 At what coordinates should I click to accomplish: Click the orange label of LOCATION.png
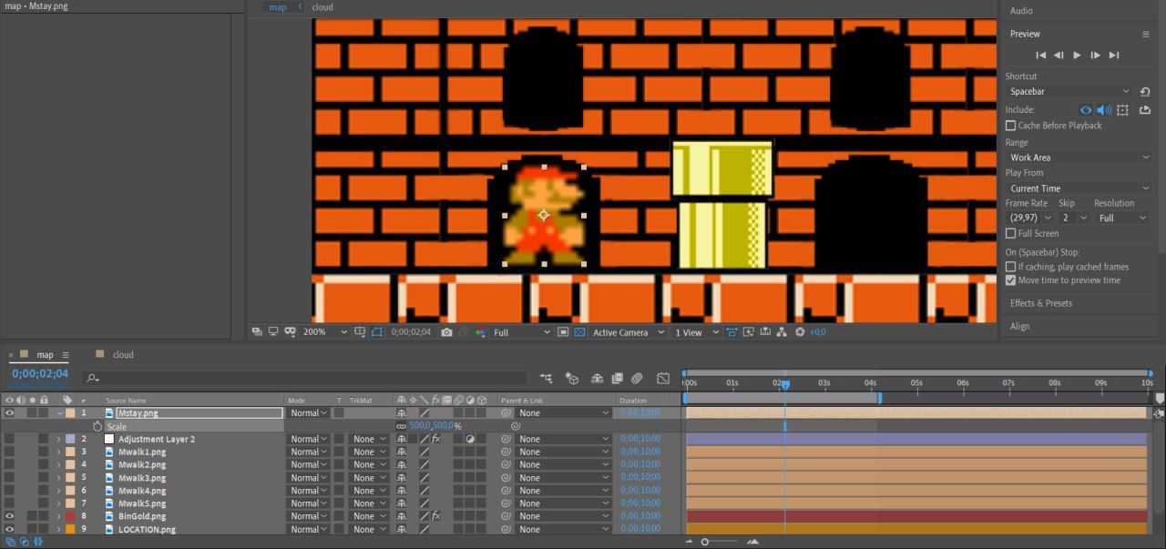click(x=71, y=529)
